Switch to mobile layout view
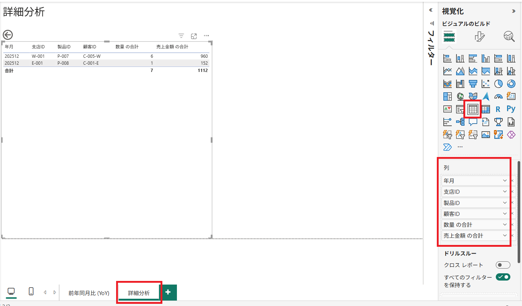522x306 pixels. 31,291
